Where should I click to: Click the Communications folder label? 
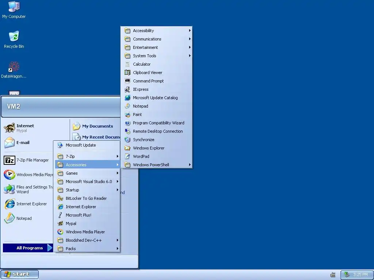147,39
